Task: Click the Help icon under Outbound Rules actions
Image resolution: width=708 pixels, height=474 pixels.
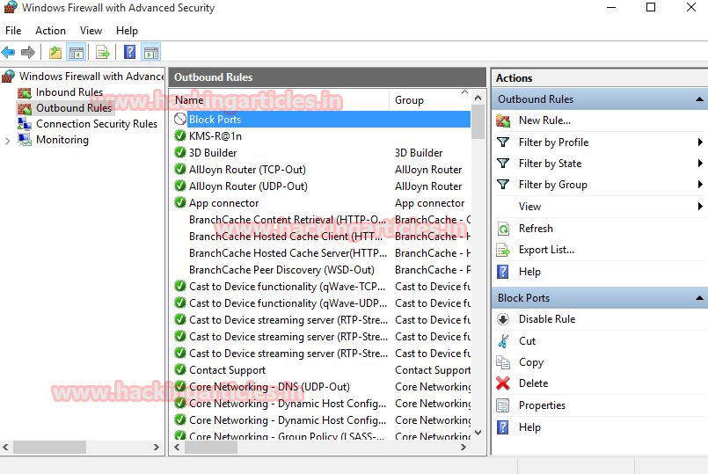Action: pyautogui.click(x=503, y=272)
